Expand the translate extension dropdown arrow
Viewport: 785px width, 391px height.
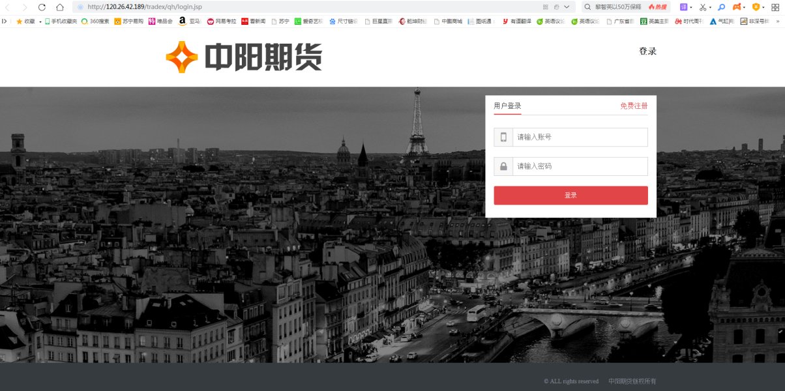[691, 7]
